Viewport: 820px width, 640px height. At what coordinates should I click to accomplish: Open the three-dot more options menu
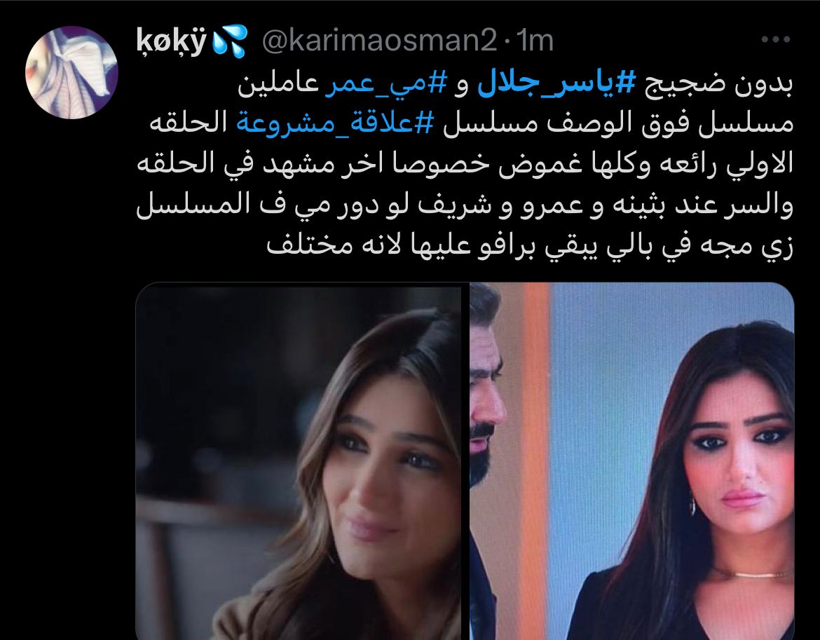click(775, 39)
